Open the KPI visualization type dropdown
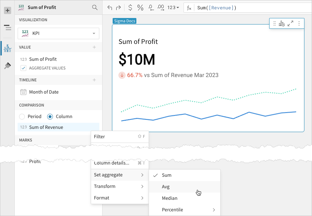The image size is (312, 216). [58, 33]
